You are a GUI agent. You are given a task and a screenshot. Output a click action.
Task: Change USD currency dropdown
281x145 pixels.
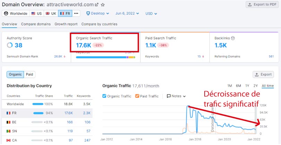pos(151,14)
